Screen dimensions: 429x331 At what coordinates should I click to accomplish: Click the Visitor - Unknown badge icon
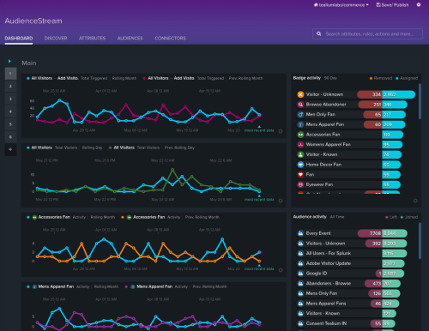(300, 94)
